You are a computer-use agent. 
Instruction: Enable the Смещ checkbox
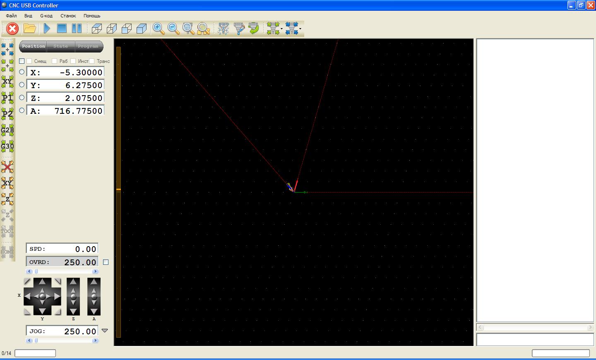click(x=29, y=61)
